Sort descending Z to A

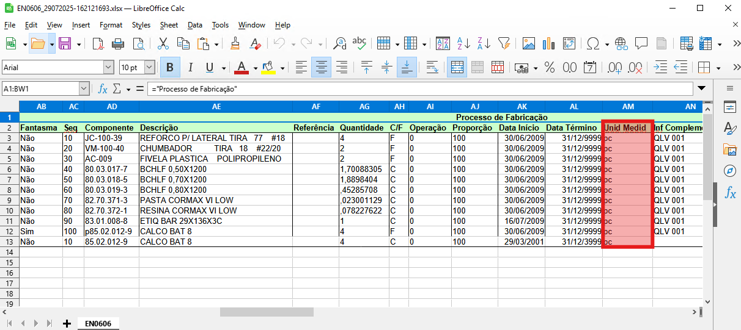pos(484,44)
